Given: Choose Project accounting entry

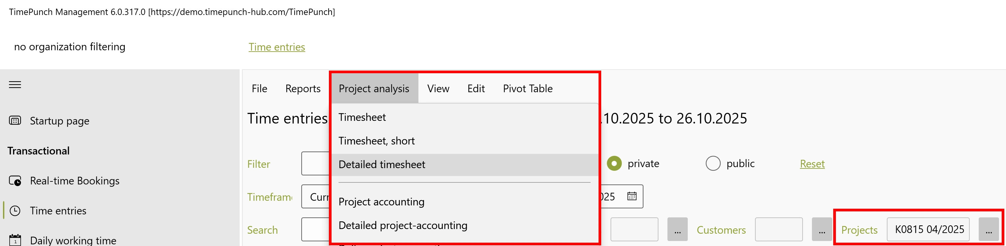Looking at the screenshot, I should click(x=464, y=202).
